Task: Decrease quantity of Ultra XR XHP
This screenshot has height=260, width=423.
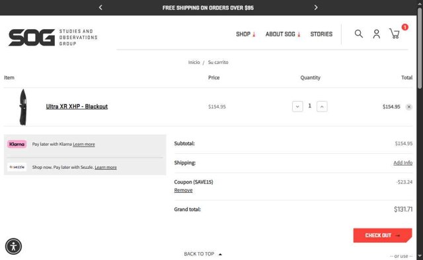Action: (297, 106)
